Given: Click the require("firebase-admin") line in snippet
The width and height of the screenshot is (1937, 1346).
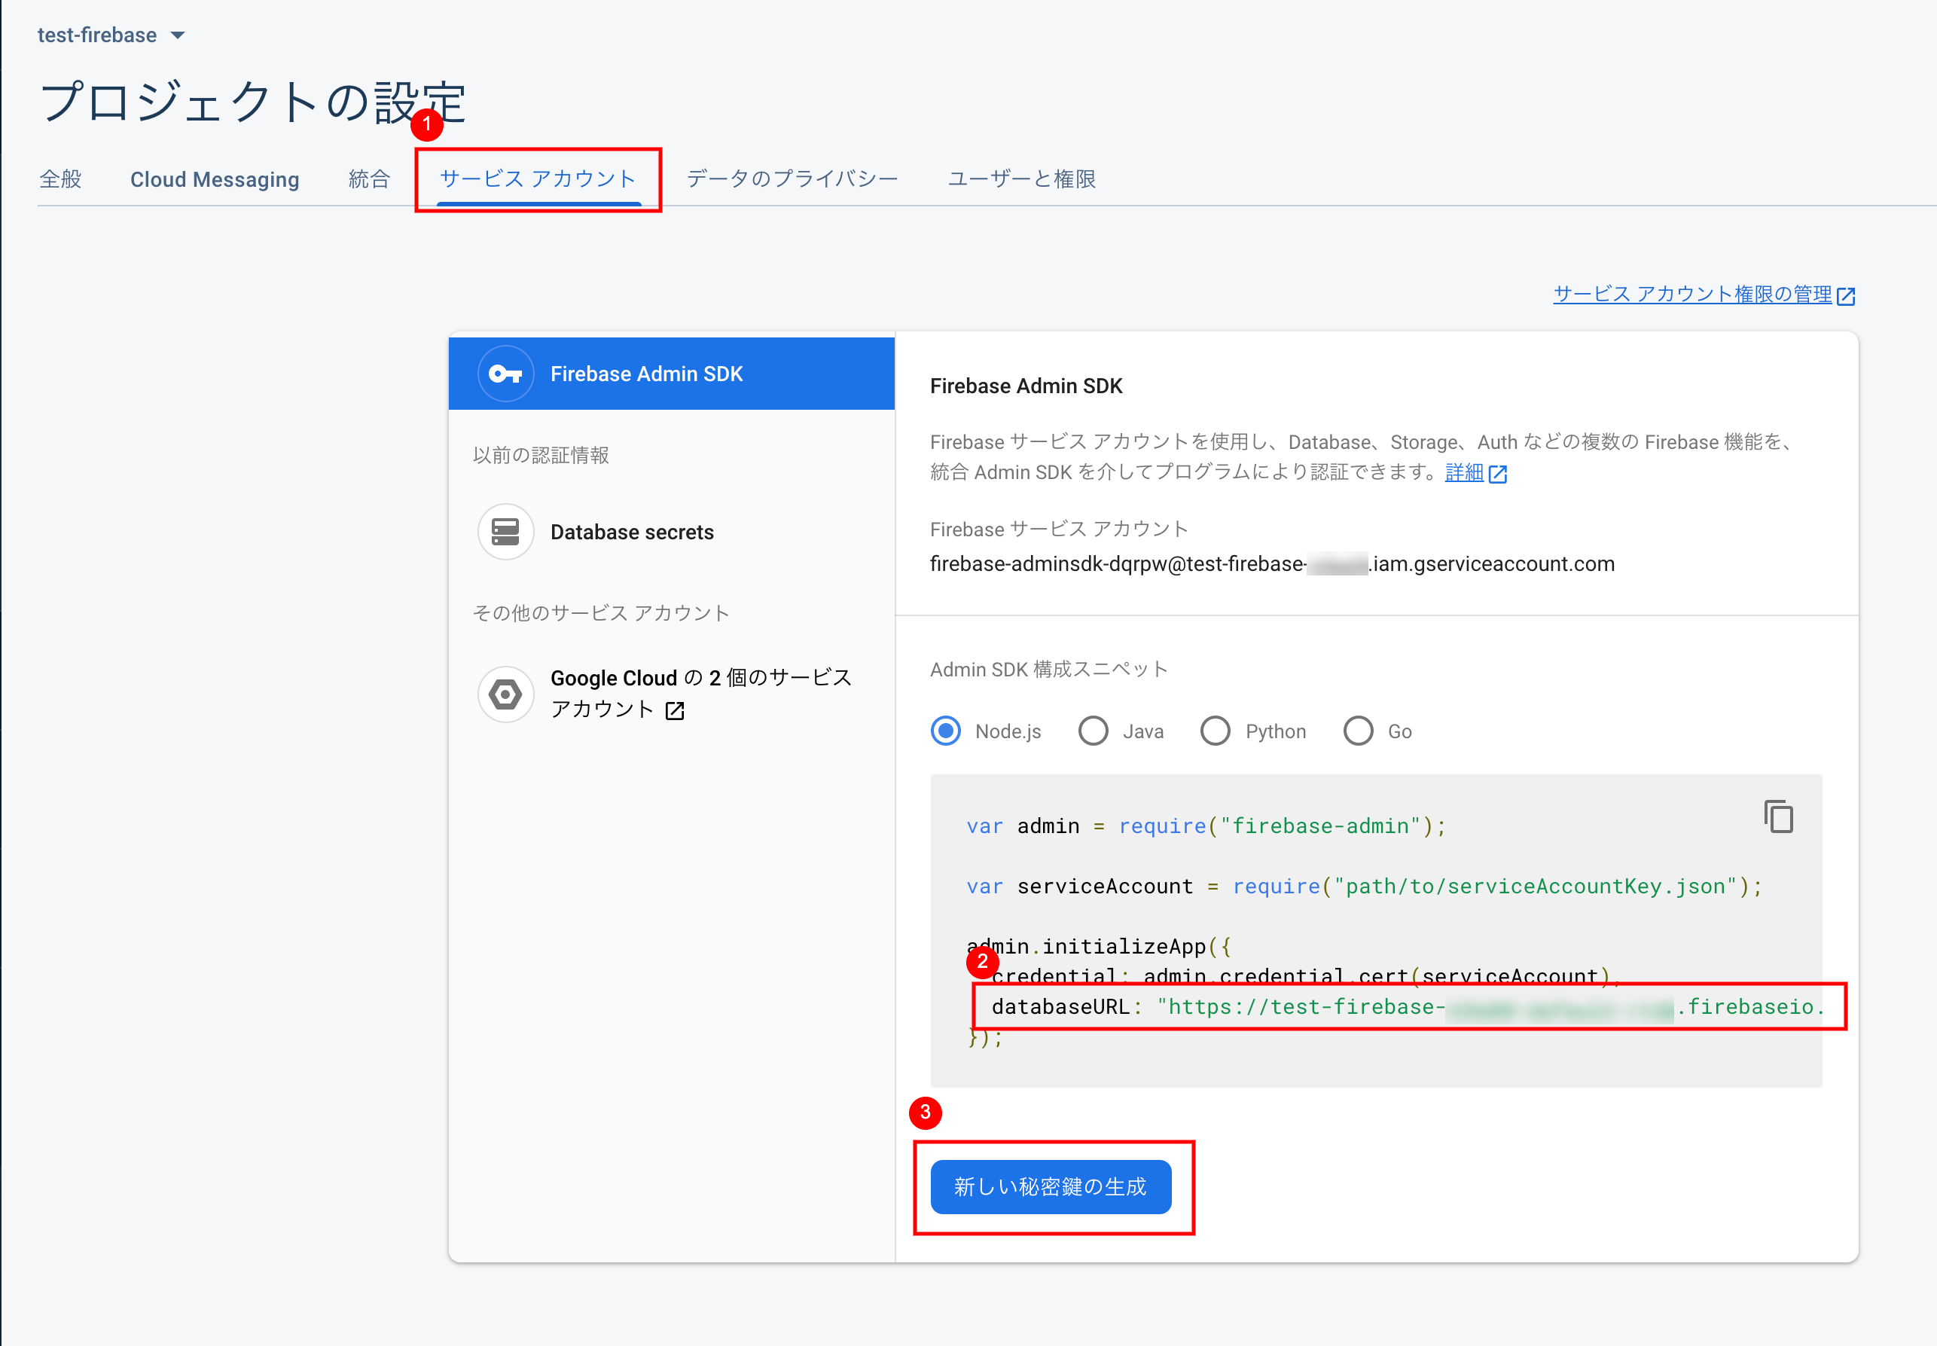Looking at the screenshot, I should [x=1206, y=826].
